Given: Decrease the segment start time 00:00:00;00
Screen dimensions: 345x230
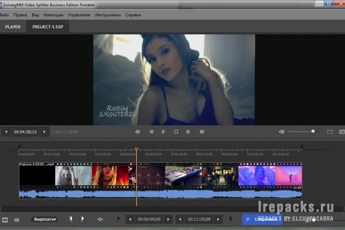Looking at the screenshot, I should coord(130,220).
